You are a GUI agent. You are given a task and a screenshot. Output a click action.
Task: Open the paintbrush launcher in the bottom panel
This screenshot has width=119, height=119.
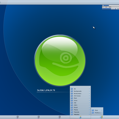[x=80, y=117]
